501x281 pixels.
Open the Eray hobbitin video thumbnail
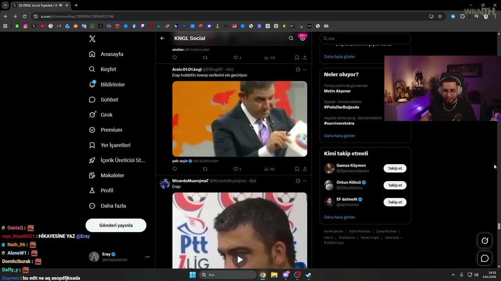coord(240,119)
